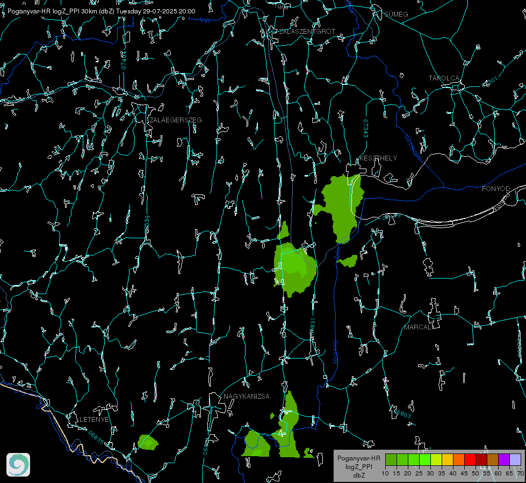Click the blue swirl weather-service logo

pyautogui.click(x=18, y=465)
